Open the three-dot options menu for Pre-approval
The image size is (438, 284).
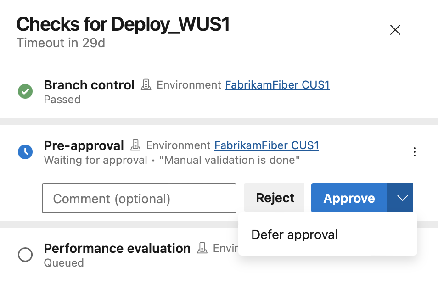tap(415, 151)
